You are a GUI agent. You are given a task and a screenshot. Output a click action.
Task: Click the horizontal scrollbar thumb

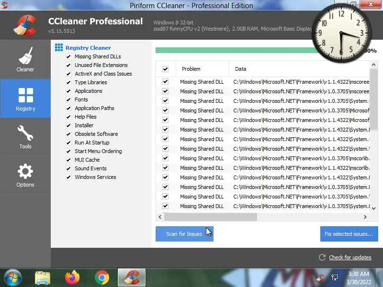coord(211,217)
